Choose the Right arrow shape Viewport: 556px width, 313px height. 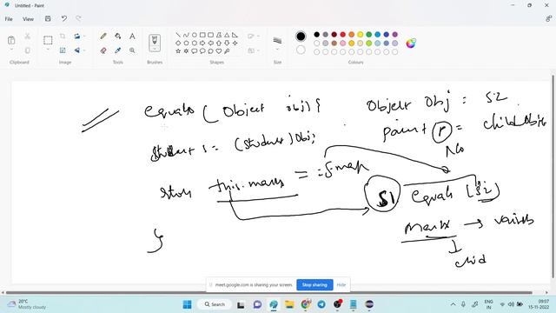coord(202,43)
